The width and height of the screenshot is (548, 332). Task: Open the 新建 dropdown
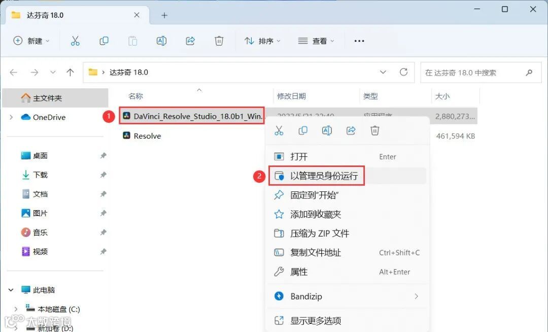pyautogui.click(x=31, y=41)
